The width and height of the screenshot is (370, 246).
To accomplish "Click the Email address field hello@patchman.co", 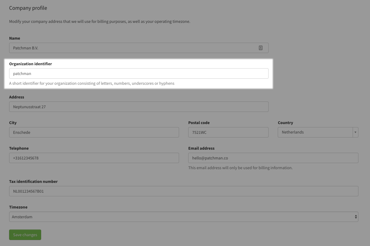I will 273,158.
